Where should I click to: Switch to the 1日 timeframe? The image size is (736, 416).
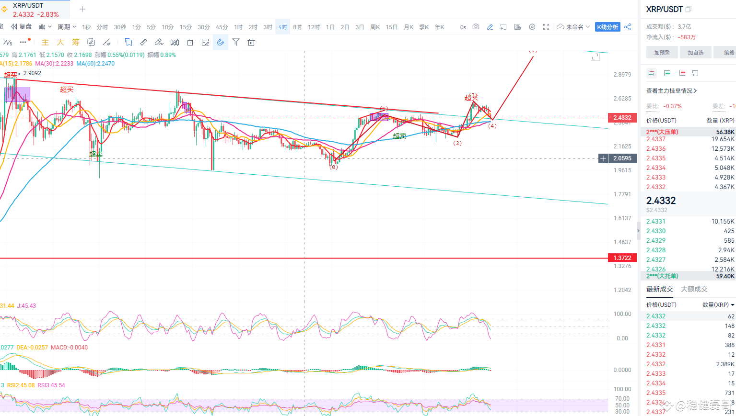pyautogui.click(x=330, y=27)
